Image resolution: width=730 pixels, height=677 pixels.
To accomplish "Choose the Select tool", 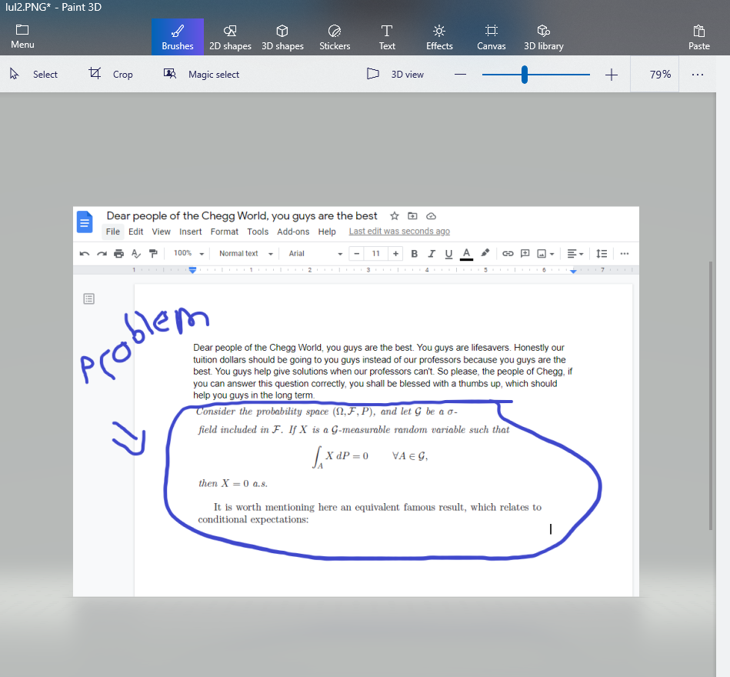I will [34, 74].
